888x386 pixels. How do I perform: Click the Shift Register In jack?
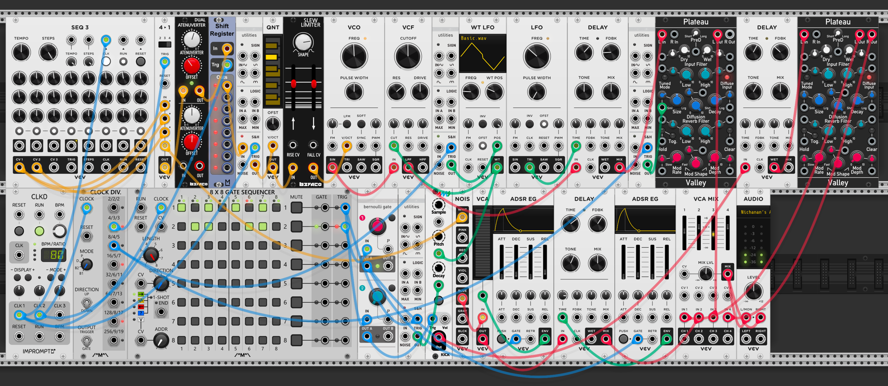tap(227, 48)
